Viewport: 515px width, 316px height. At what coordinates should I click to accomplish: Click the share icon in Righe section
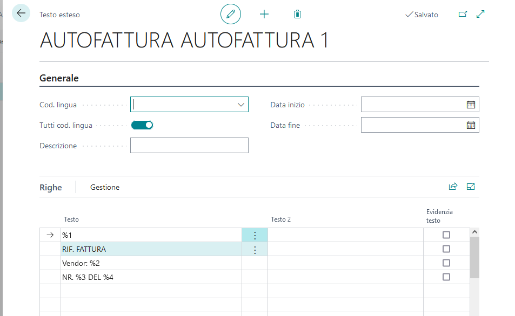(453, 187)
